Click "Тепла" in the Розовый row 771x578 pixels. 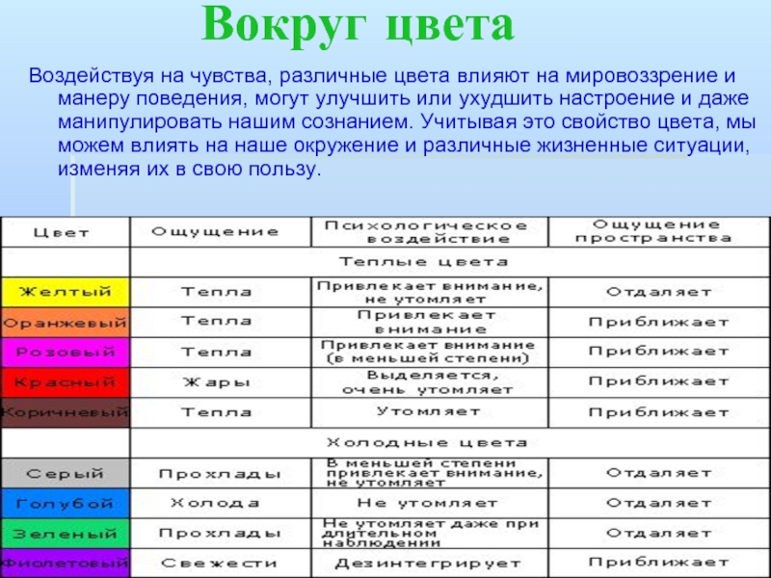click(x=217, y=352)
